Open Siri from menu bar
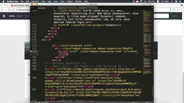The width and height of the screenshot is (184, 103). [x=176, y=1]
